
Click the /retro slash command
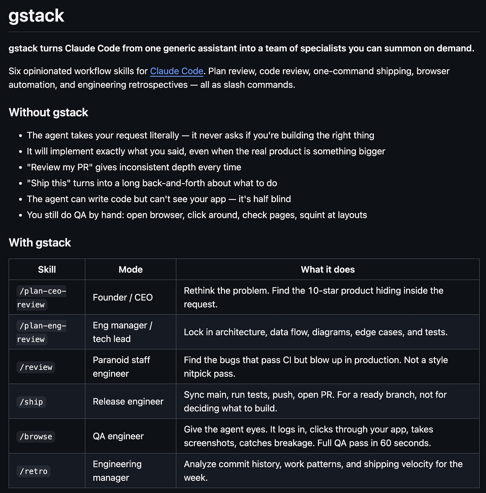tap(33, 471)
